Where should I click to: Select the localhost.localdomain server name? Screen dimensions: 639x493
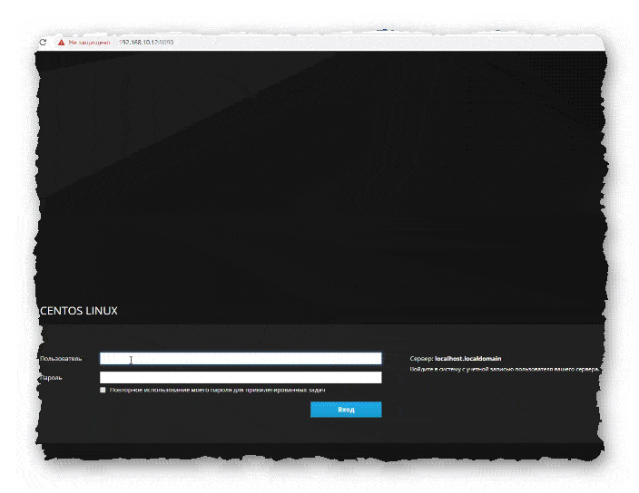pos(467,358)
